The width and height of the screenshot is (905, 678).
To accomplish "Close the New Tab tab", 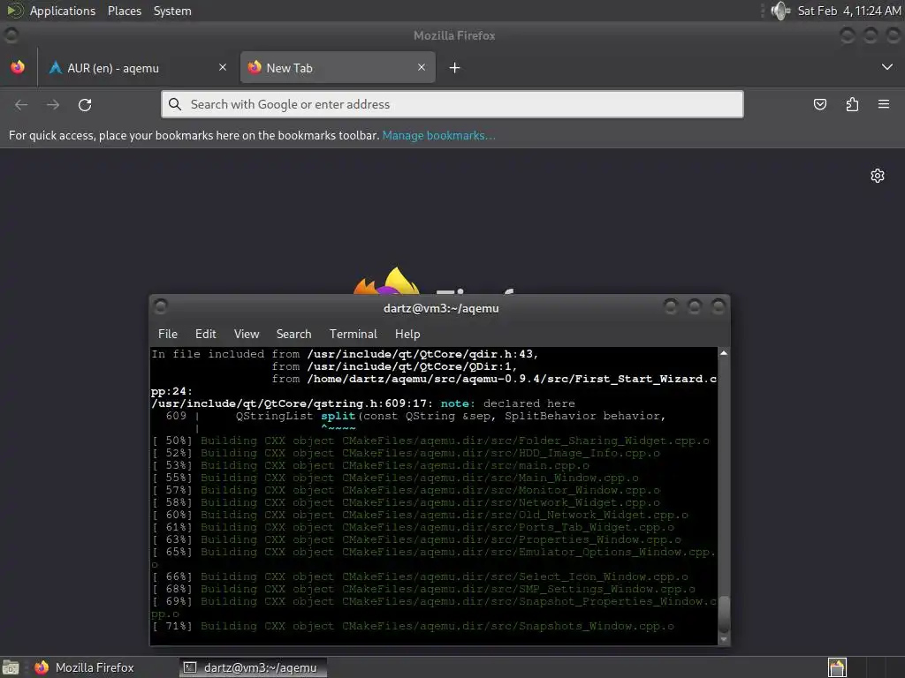I will pyautogui.click(x=422, y=67).
